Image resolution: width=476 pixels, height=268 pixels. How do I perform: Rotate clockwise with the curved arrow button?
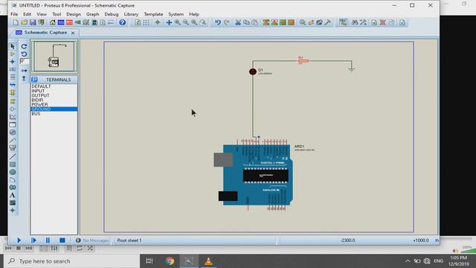tap(24, 46)
